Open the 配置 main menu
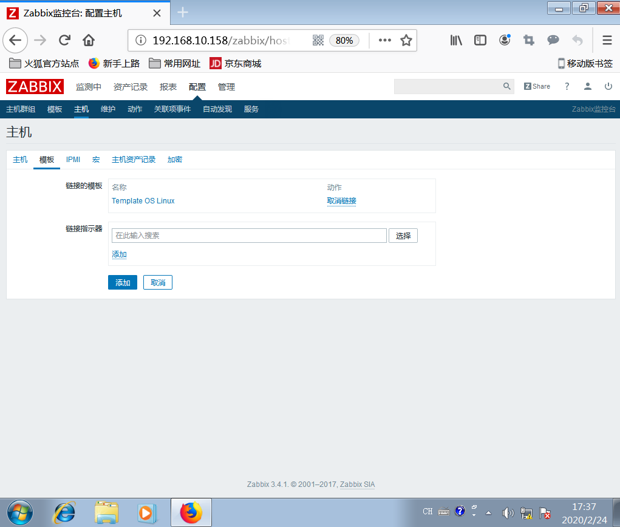The image size is (620, 527). point(197,87)
